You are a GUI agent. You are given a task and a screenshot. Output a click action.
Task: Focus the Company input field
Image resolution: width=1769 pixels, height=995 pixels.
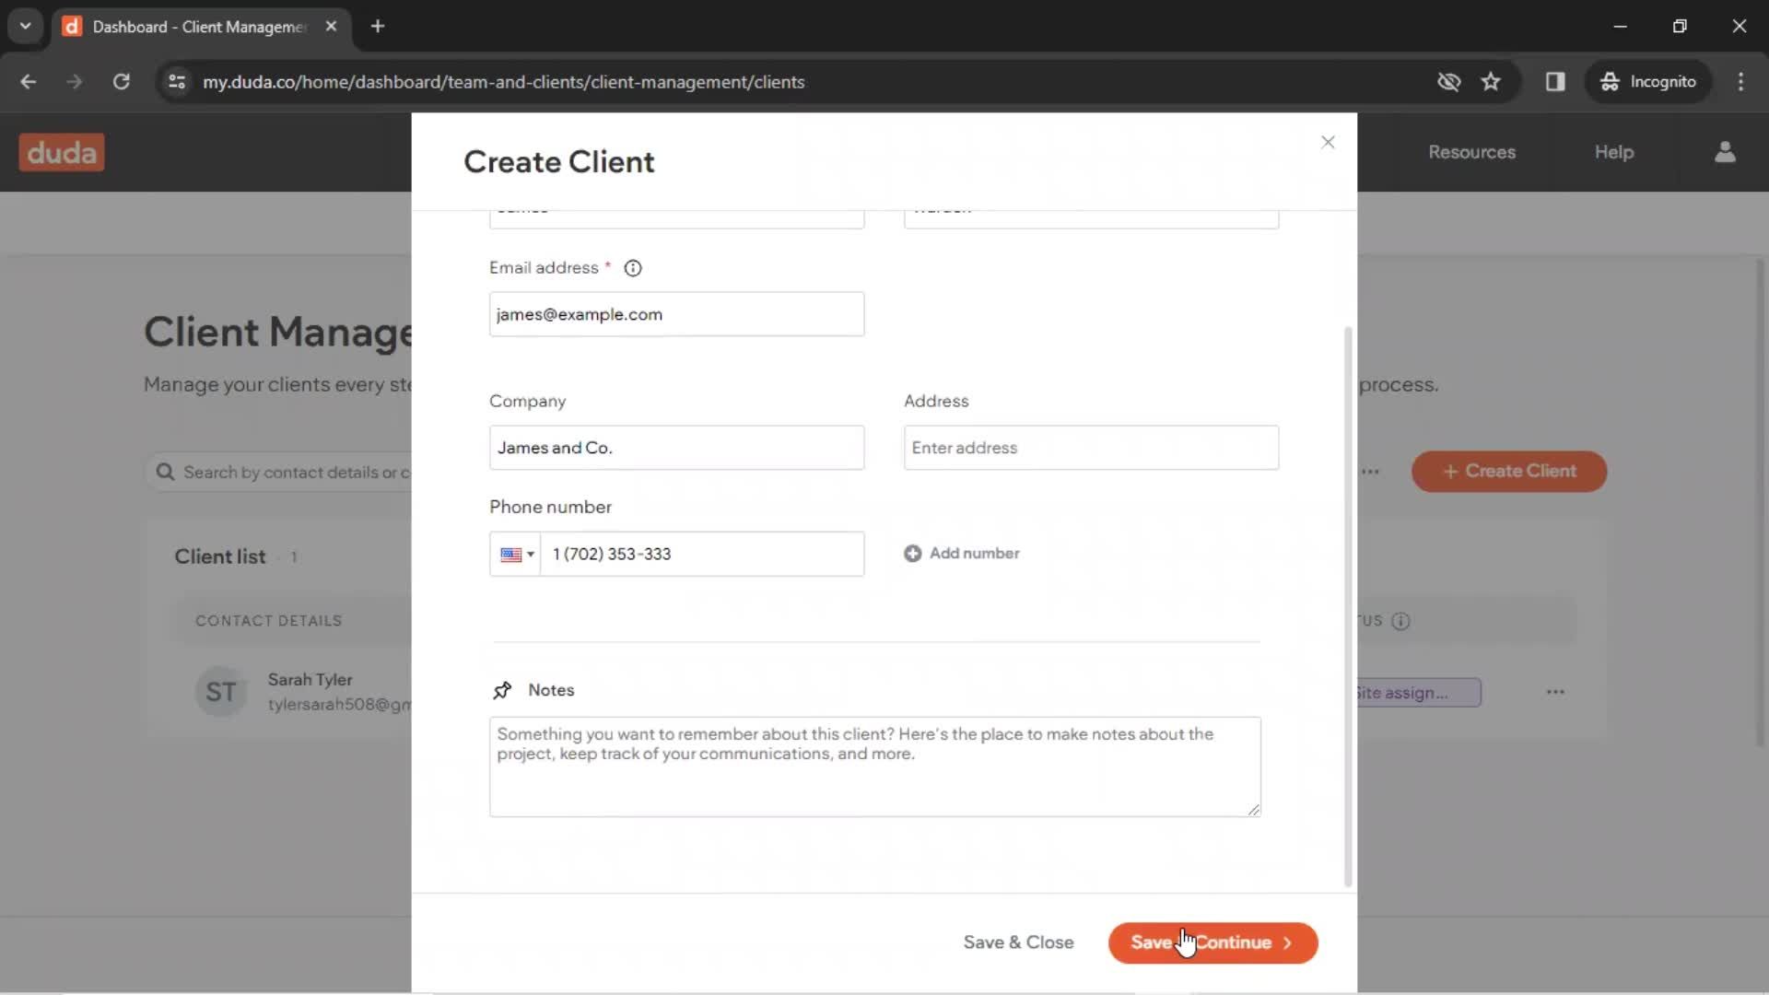coord(676,448)
